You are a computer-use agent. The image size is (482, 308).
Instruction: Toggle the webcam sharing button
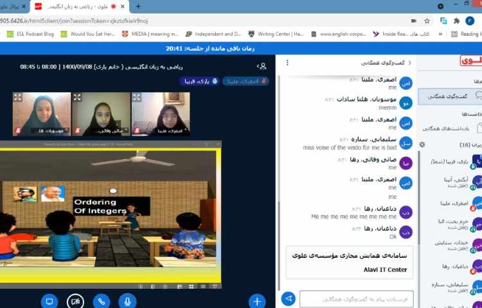point(75,301)
